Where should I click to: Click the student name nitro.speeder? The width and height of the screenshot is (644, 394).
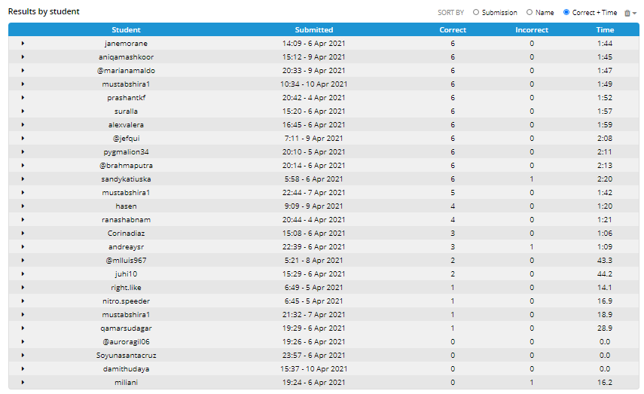point(126,301)
